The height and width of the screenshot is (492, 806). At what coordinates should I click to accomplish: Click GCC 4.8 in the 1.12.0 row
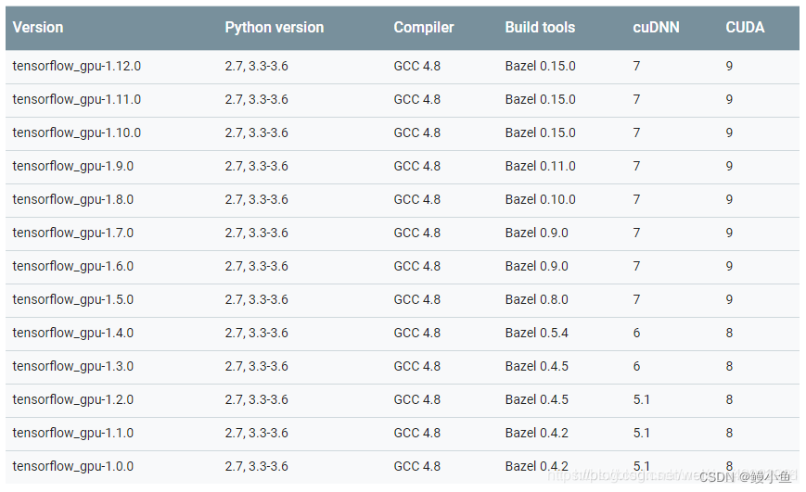(416, 67)
